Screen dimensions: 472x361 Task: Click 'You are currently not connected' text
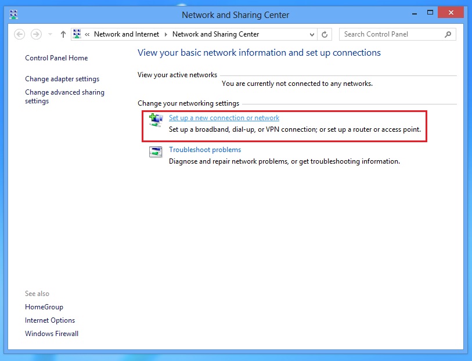(297, 84)
